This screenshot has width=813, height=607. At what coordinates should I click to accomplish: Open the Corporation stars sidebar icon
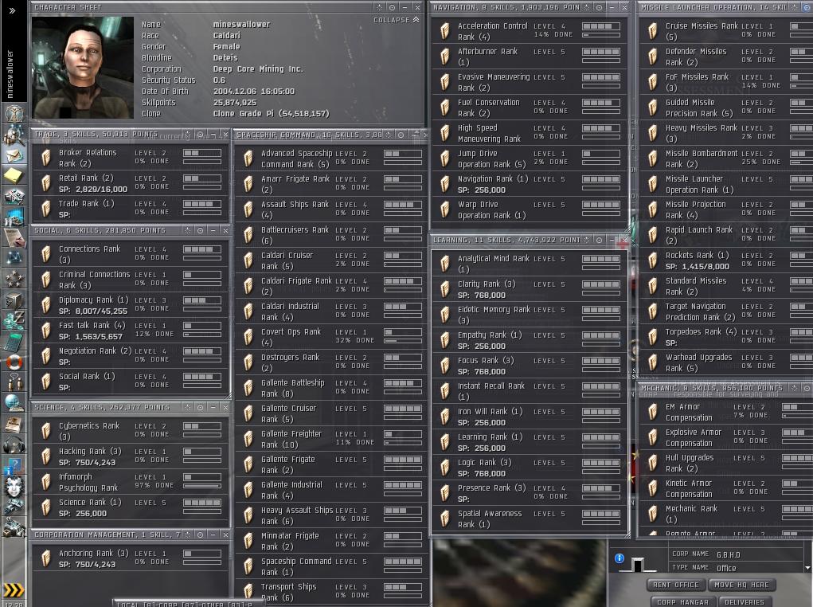click(14, 279)
